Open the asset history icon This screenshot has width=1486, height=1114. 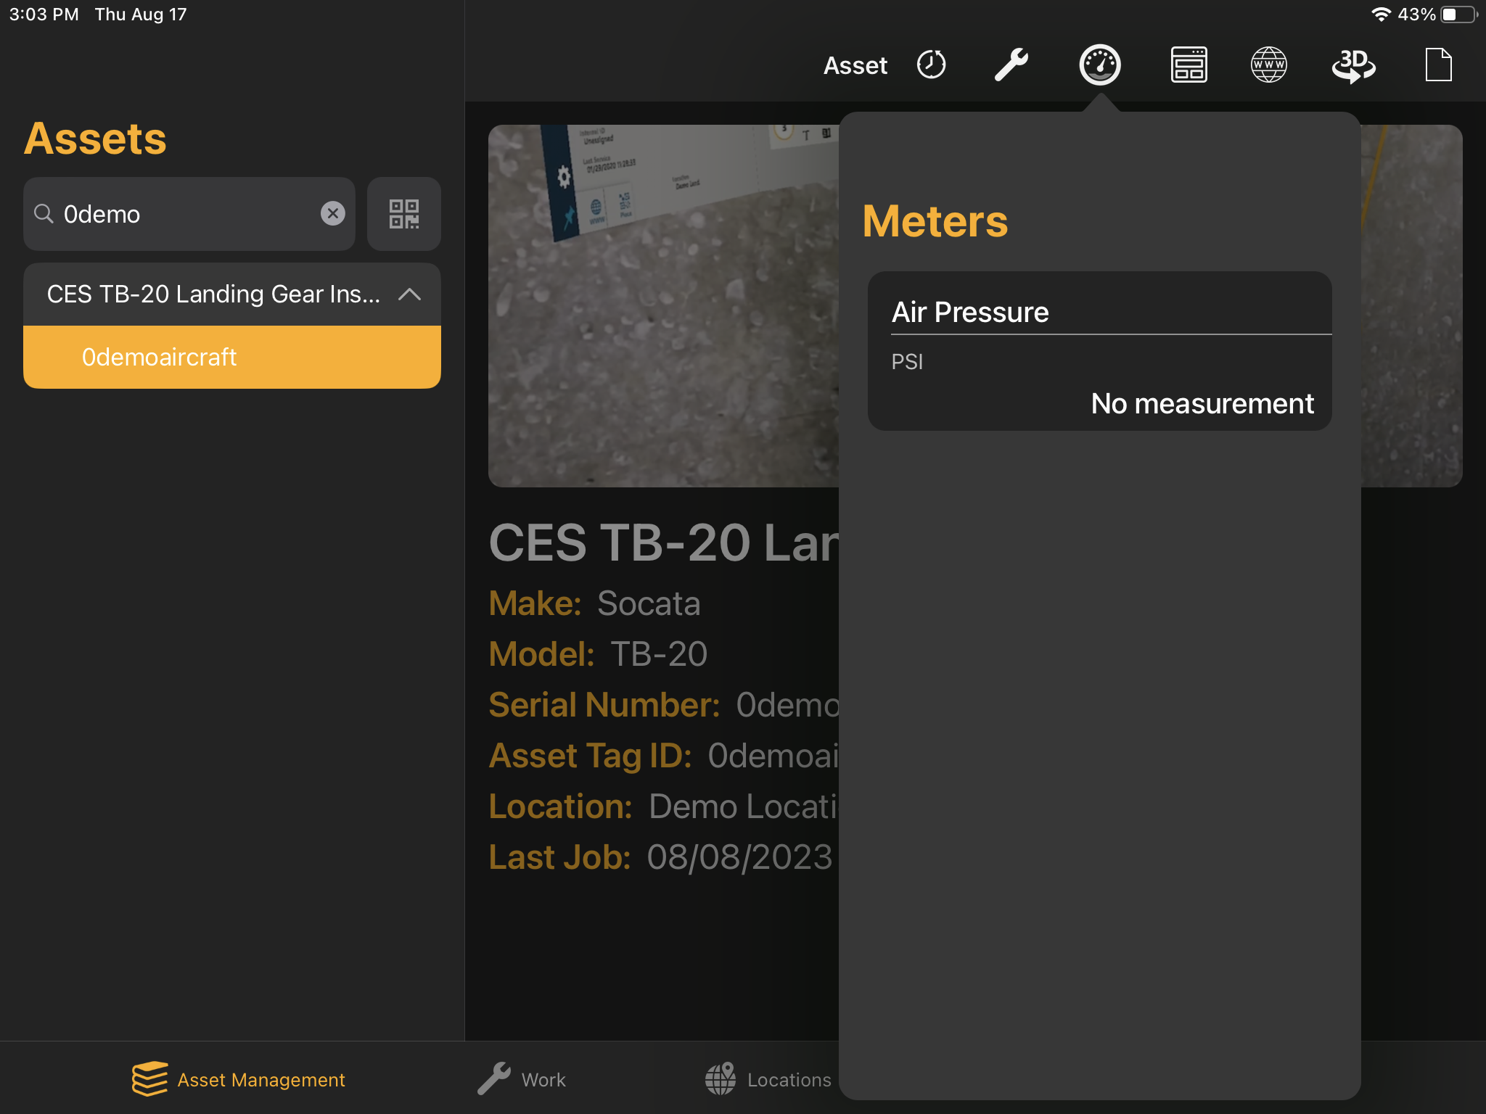[x=931, y=65]
